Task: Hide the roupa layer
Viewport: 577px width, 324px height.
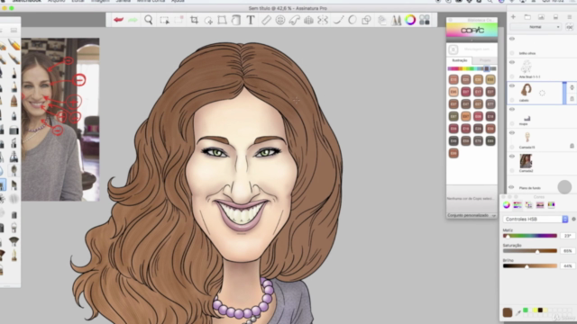Action: point(512,109)
